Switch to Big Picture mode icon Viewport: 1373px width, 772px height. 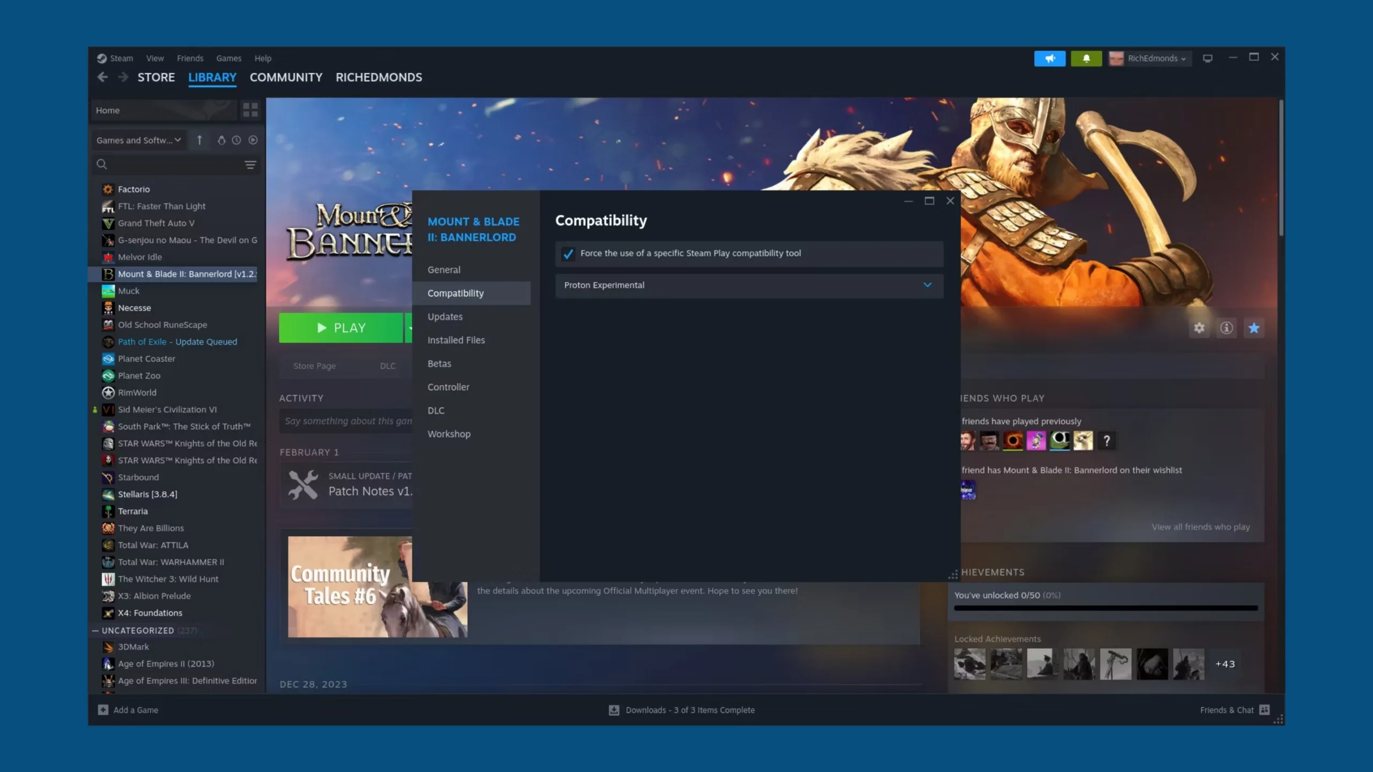(1208, 58)
